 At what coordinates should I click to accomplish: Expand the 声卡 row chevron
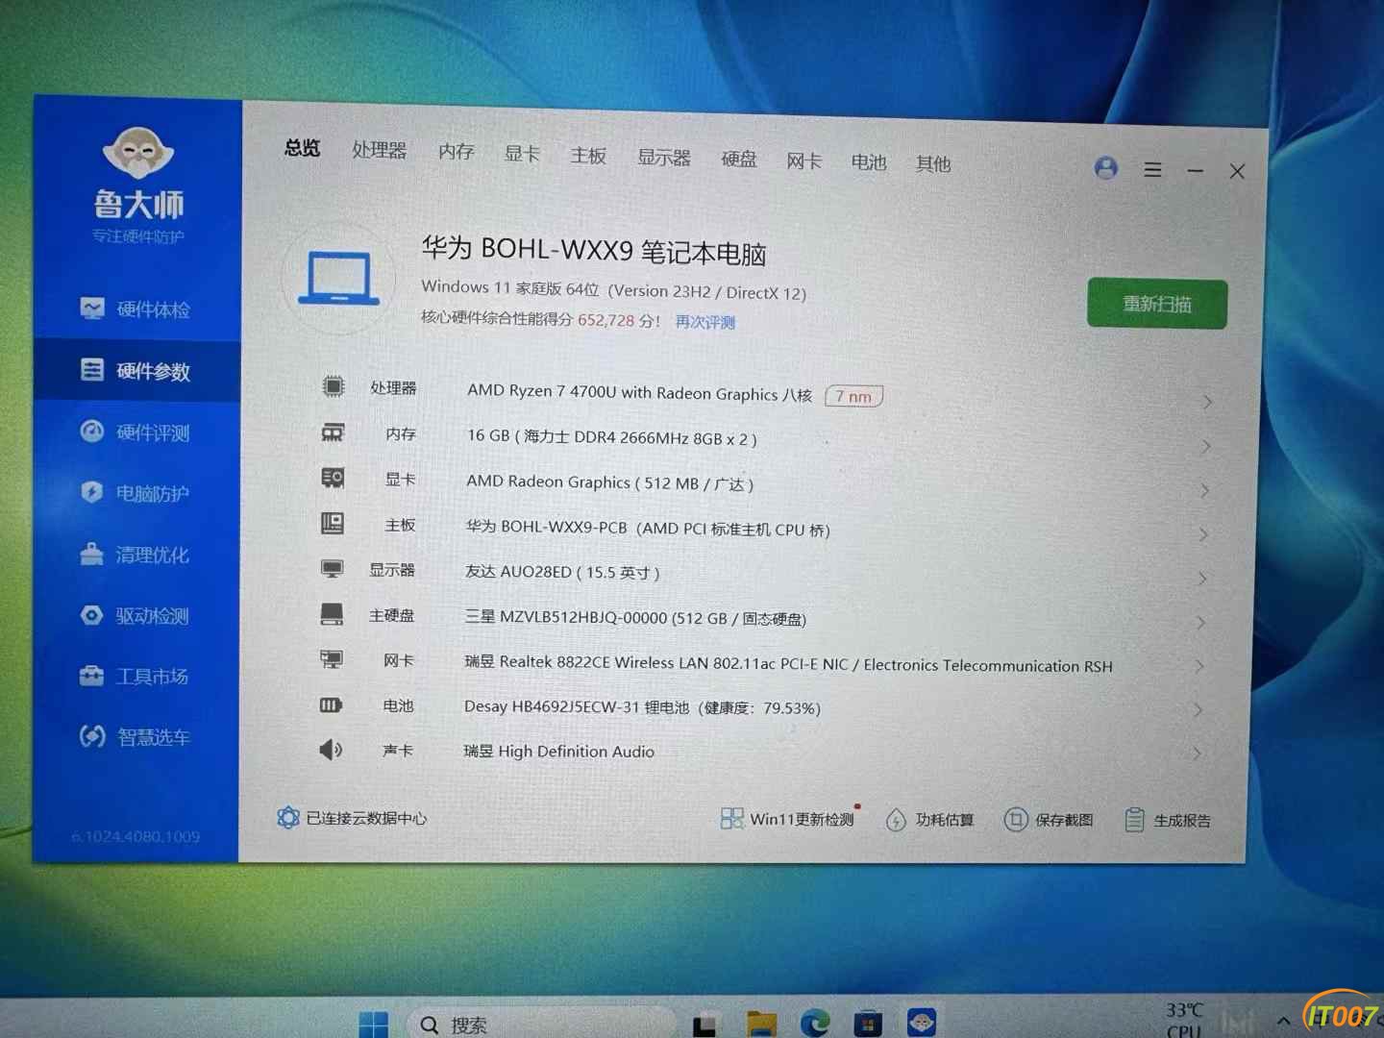1198,754
